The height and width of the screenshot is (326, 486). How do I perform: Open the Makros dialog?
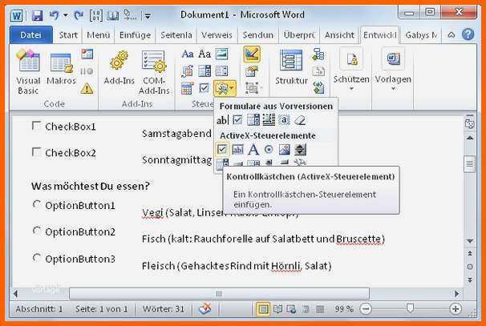tap(61, 69)
